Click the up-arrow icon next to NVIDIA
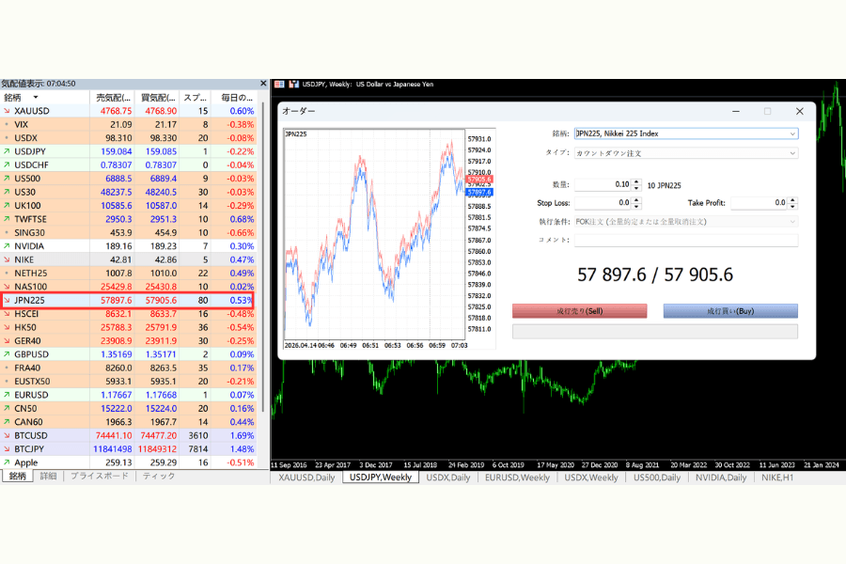 (x=7, y=246)
